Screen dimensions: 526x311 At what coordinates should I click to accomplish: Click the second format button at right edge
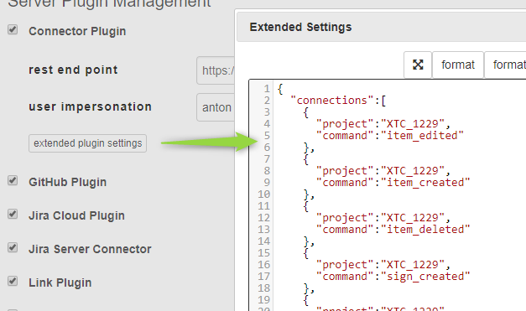(506, 65)
